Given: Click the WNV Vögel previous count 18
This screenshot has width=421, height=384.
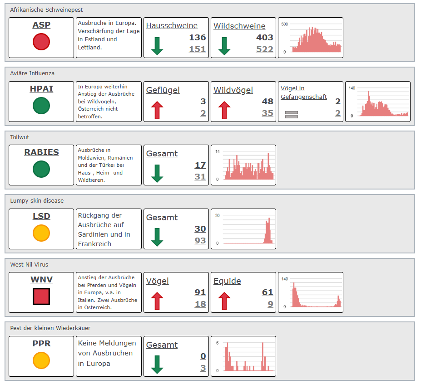Looking at the screenshot, I should (x=200, y=304).
